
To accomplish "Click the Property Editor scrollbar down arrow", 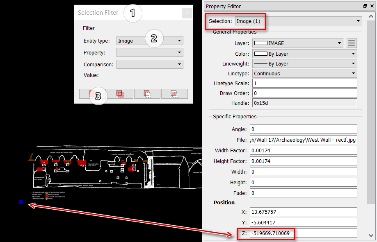I will pos(371,235).
